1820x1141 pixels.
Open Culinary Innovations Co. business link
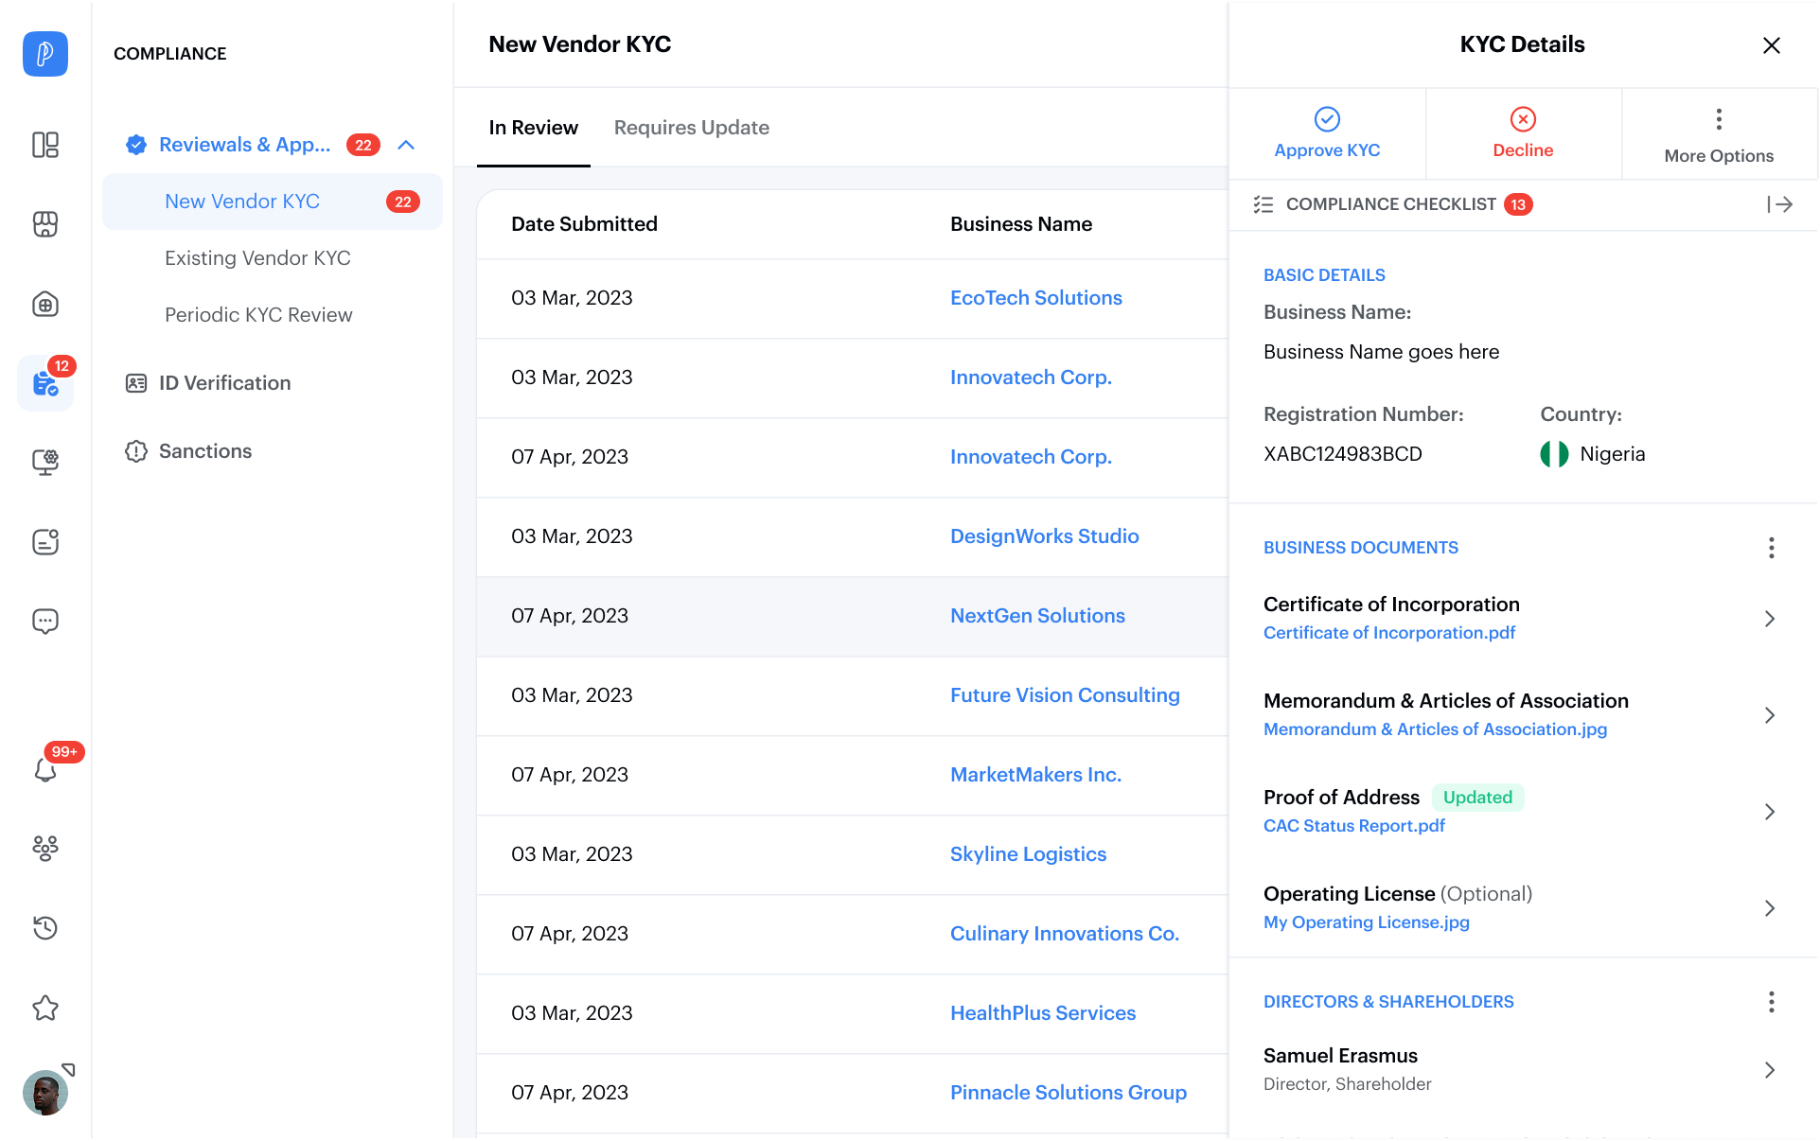coord(1064,934)
